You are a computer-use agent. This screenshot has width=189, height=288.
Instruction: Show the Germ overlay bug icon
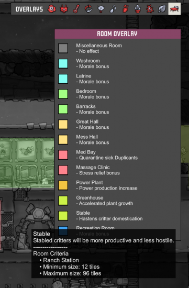tap(150, 9)
